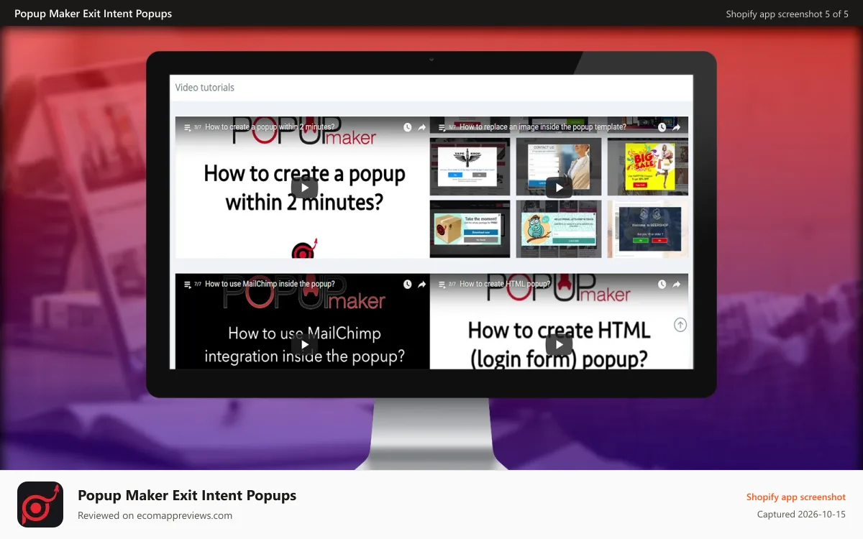This screenshot has width=863, height=539.
Task: Click the Popup Maker app icon in footer
Action: (x=40, y=505)
